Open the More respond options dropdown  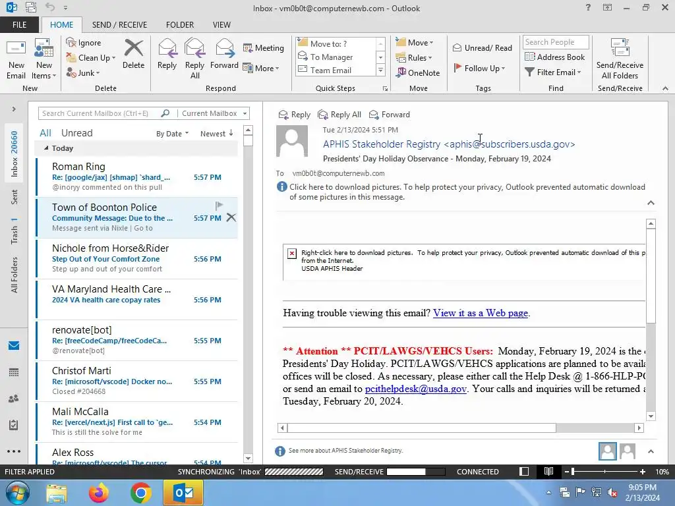pos(261,68)
